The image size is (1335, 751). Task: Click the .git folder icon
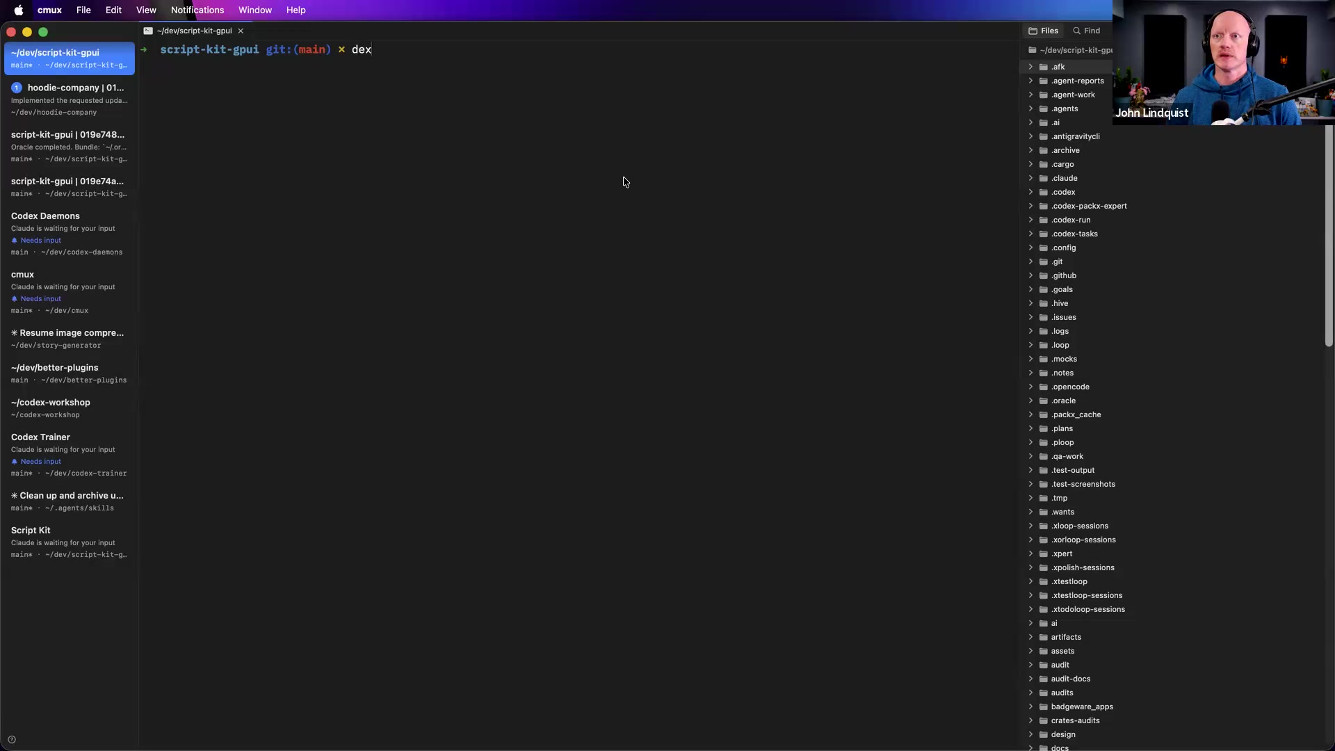[x=1044, y=261]
